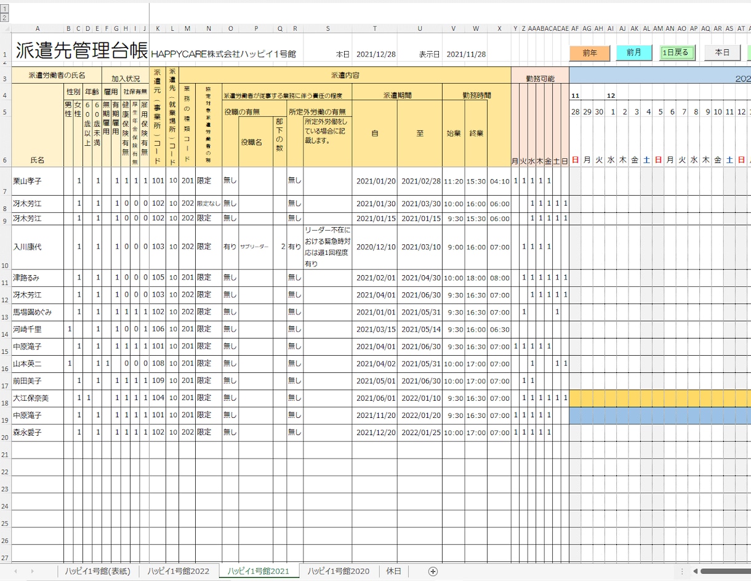Click the sheet tab scroll-right arrow
751x581 pixels.
(x=32, y=571)
